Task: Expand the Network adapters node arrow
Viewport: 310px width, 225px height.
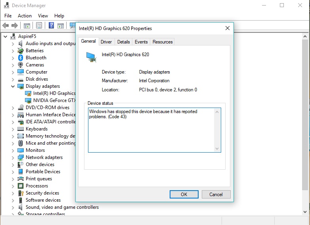Action: tap(13, 157)
